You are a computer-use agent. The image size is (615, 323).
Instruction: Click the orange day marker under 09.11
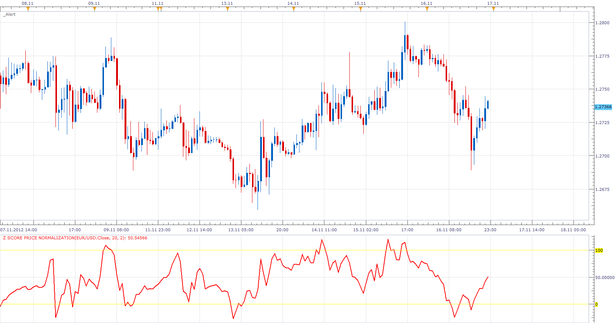click(x=94, y=9)
